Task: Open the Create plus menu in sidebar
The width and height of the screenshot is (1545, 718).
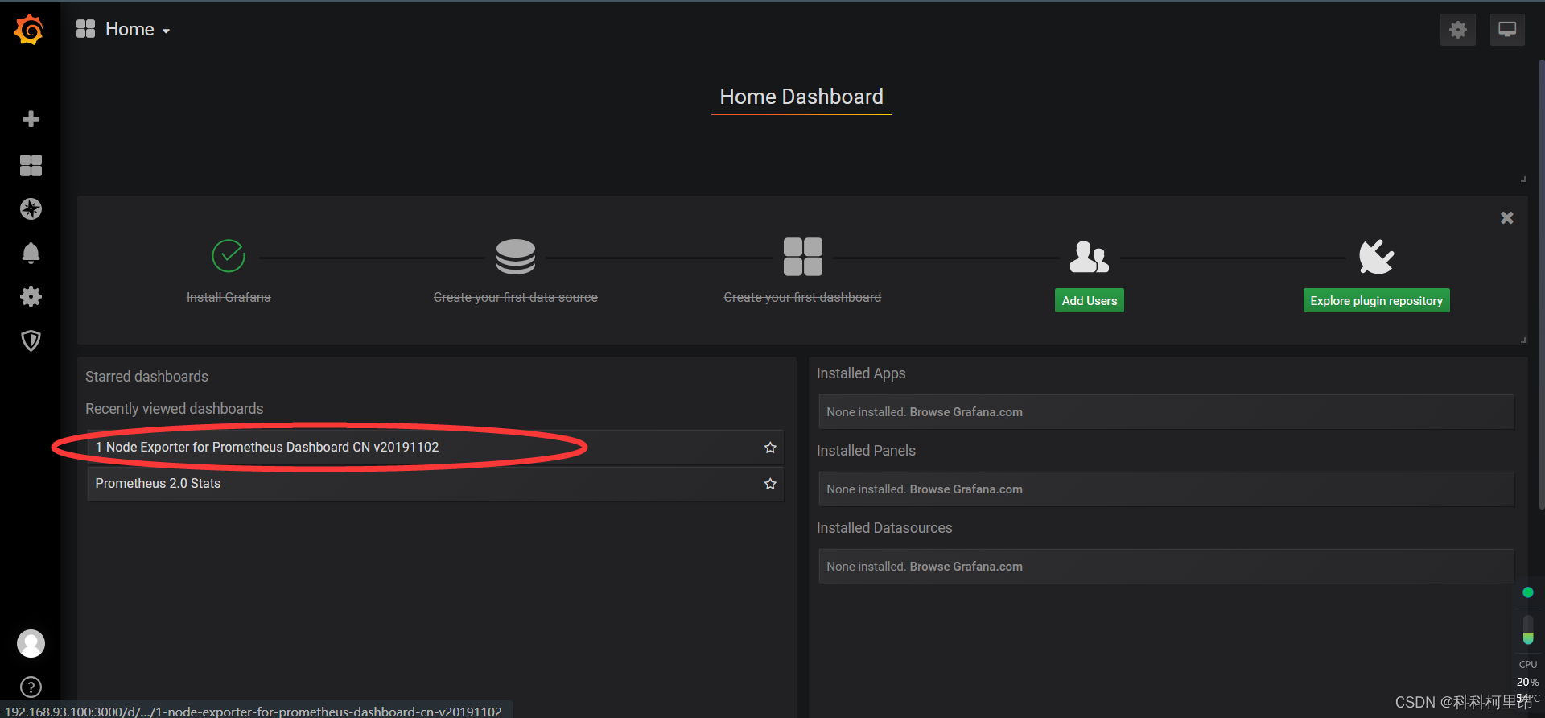Action: coord(31,119)
